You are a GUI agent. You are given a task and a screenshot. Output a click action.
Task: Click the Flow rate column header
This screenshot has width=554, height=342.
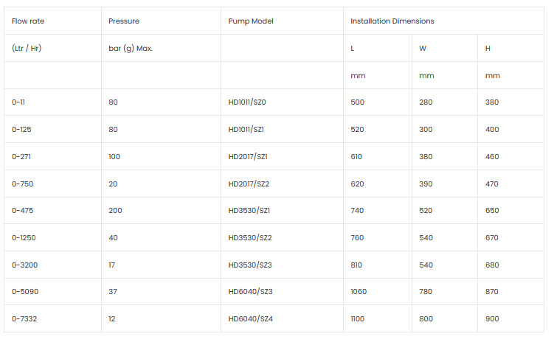pyautogui.click(x=28, y=21)
